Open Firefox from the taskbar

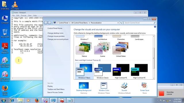[37, 100]
